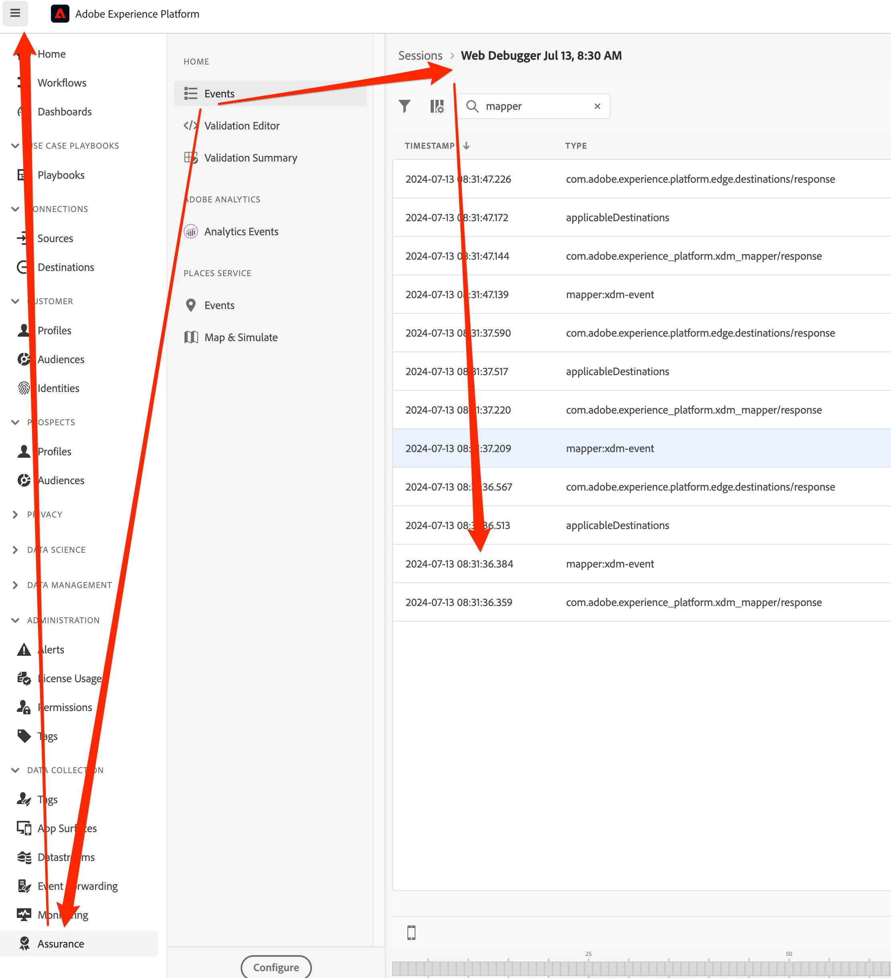Open the event filter funnel icon
The width and height of the screenshot is (891, 978).
pyautogui.click(x=404, y=106)
